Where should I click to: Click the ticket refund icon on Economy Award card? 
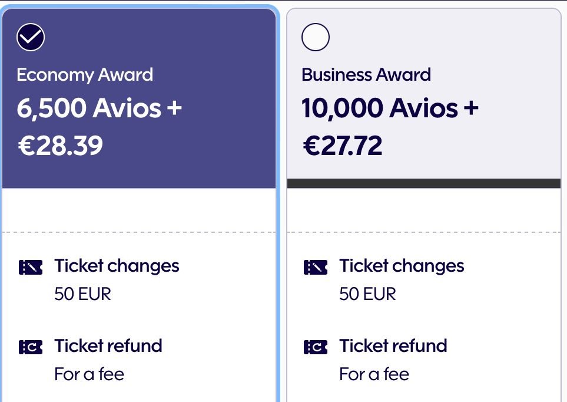tap(29, 347)
